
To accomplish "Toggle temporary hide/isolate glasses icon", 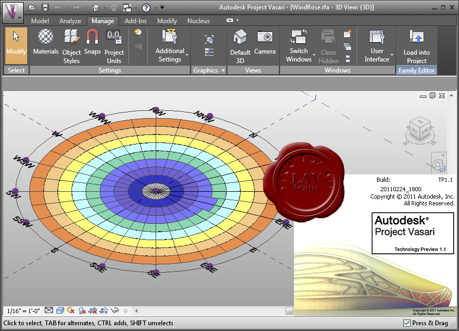I will point(115,310).
